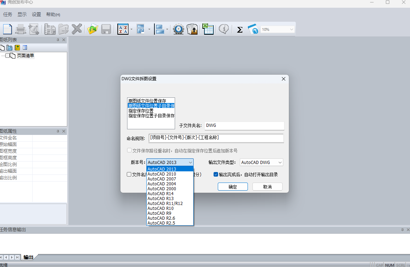
Task: Open print preview magnifier icon
Action: (34, 29)
